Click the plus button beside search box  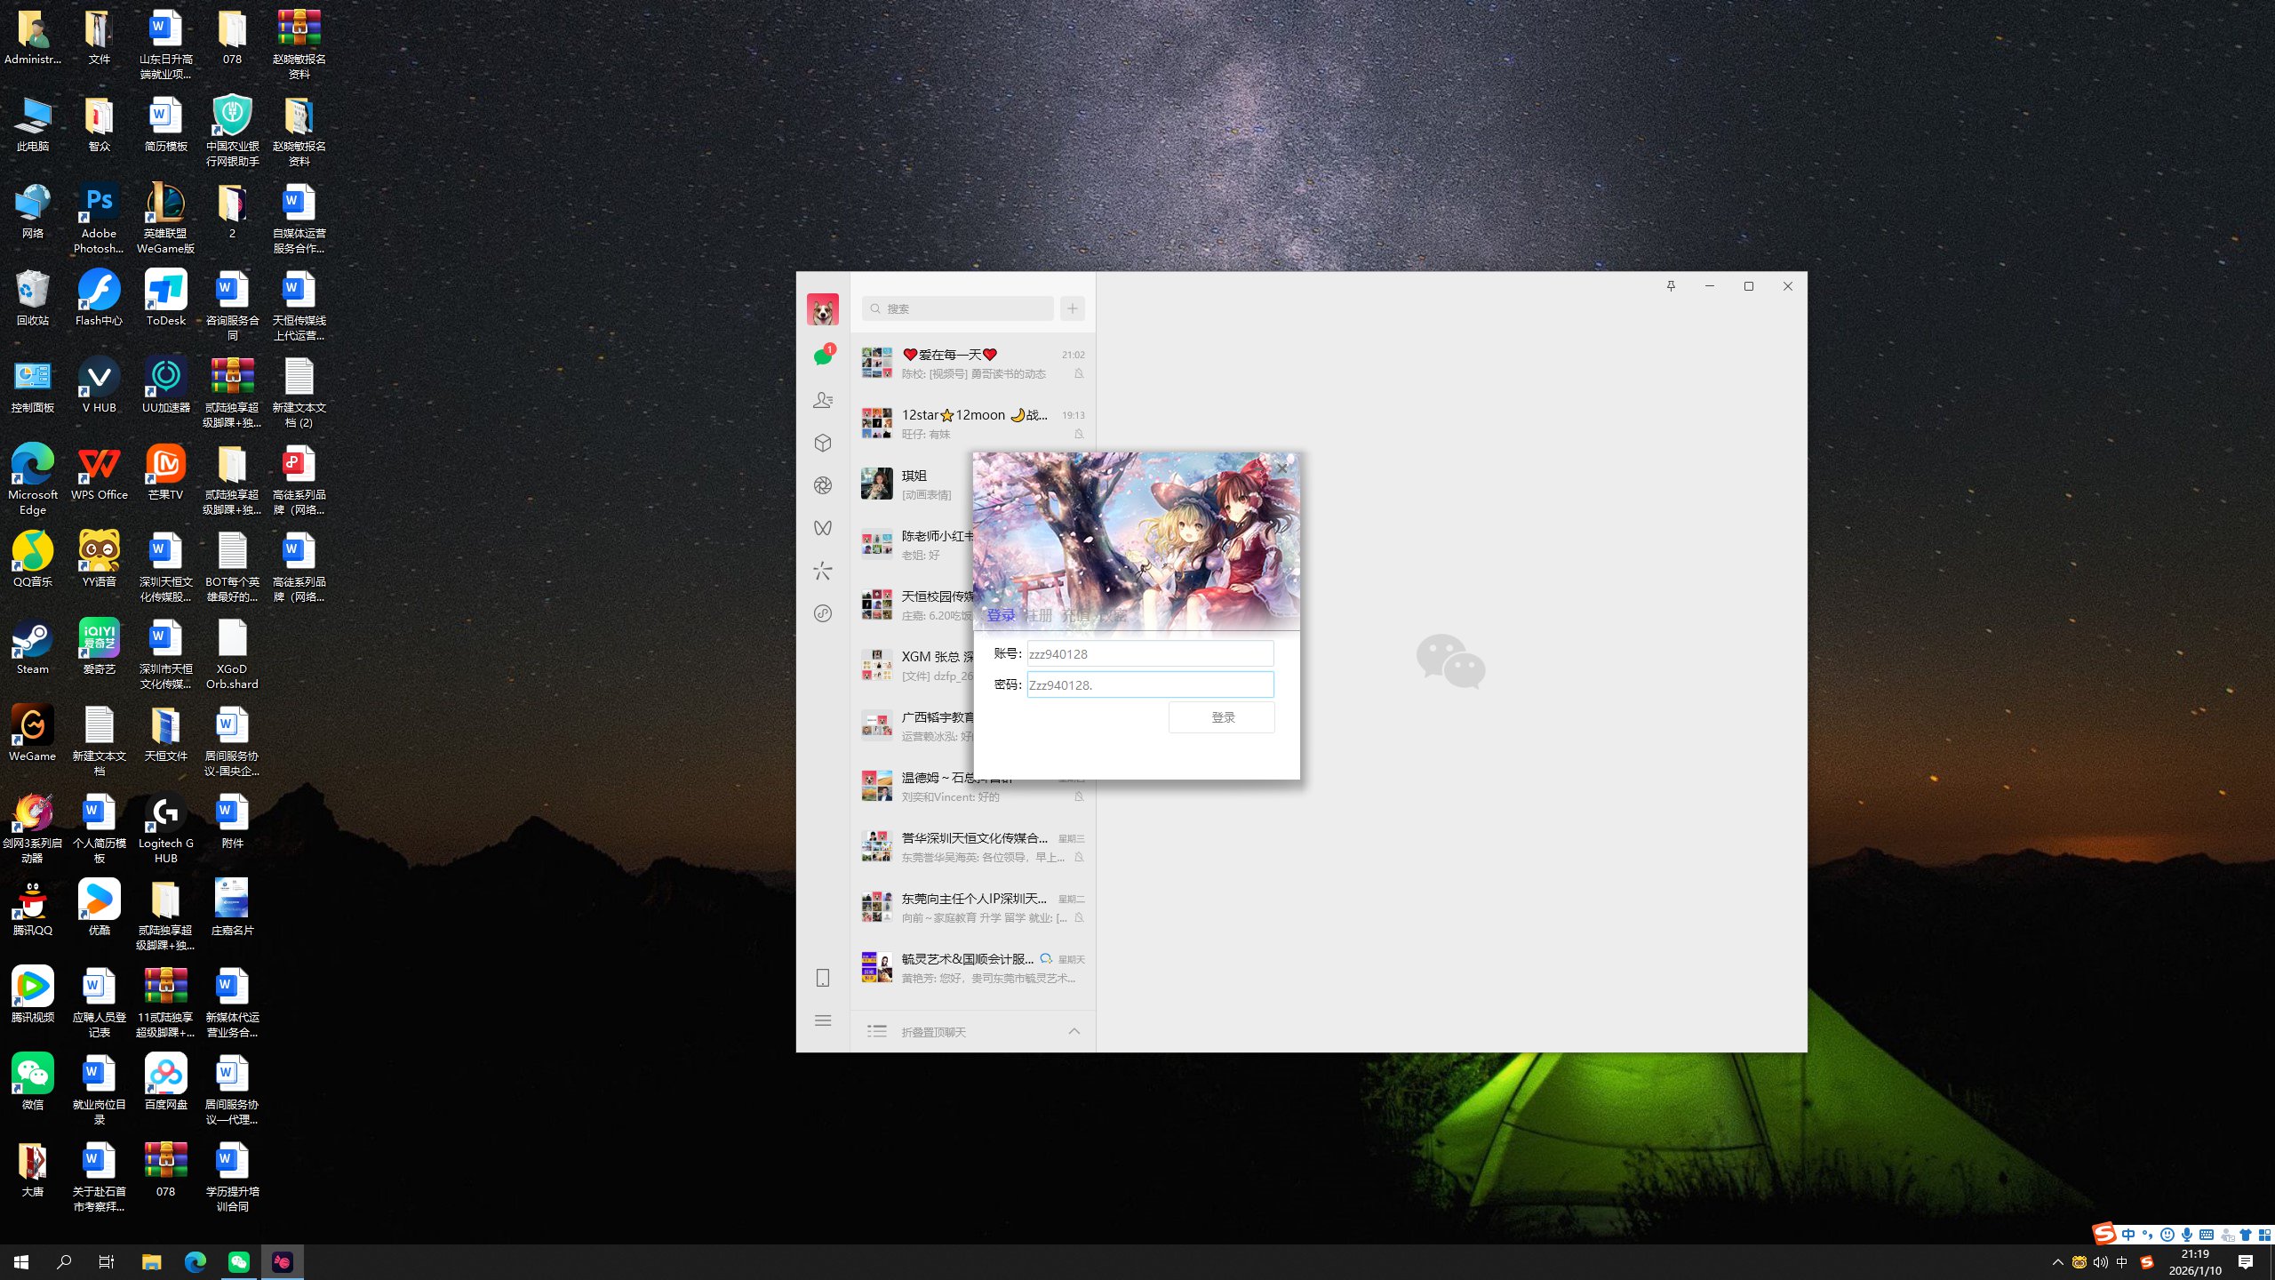click(1073, 308)
